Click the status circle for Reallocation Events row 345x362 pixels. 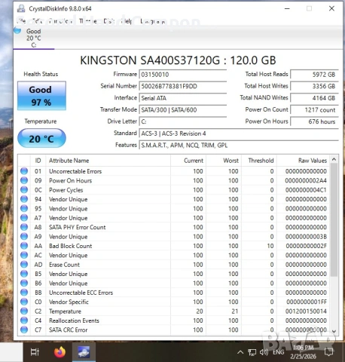pos(24,321)
